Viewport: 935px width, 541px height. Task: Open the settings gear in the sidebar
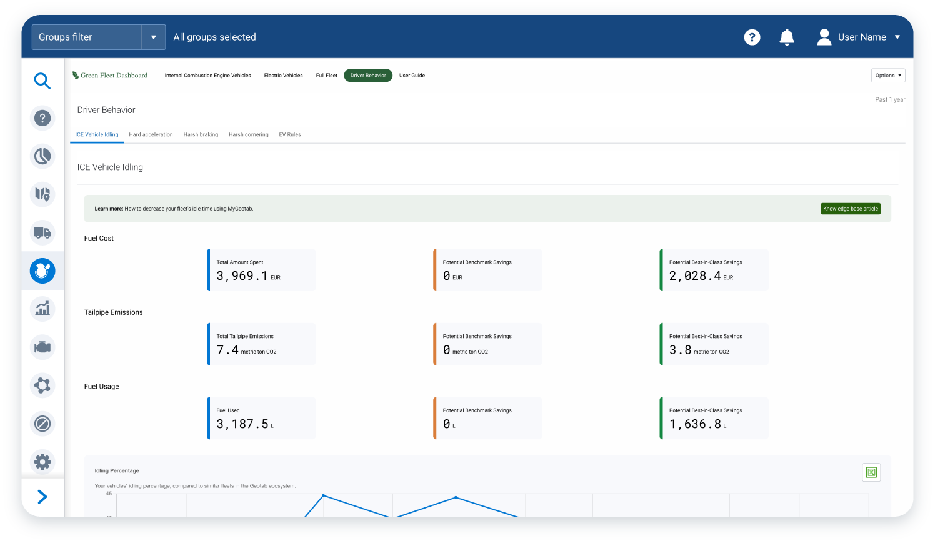click(42, 462)
